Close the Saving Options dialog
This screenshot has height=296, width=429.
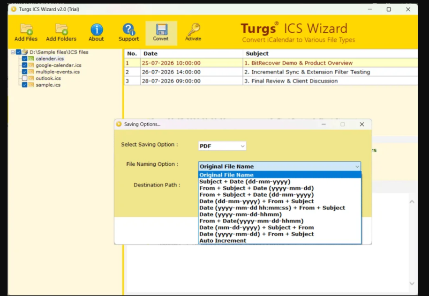coord(361,125)
